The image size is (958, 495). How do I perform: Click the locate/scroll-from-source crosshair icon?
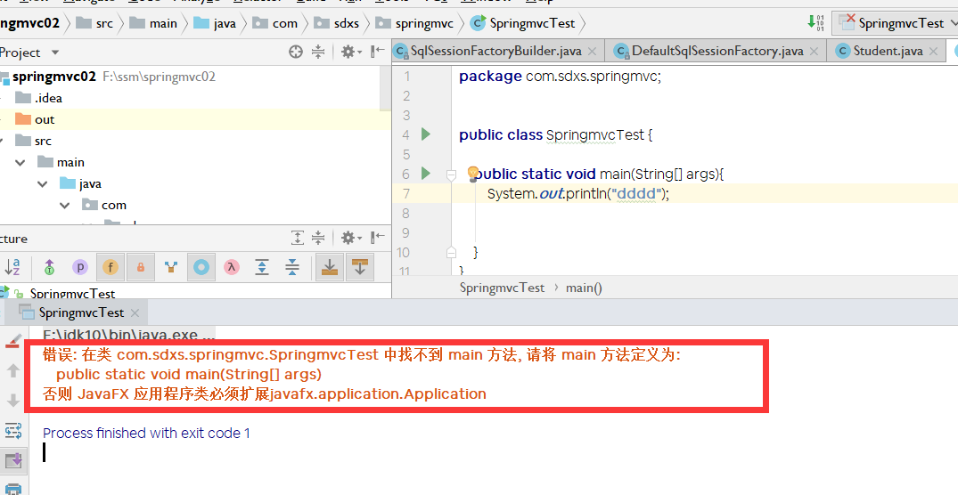point(296,52)
